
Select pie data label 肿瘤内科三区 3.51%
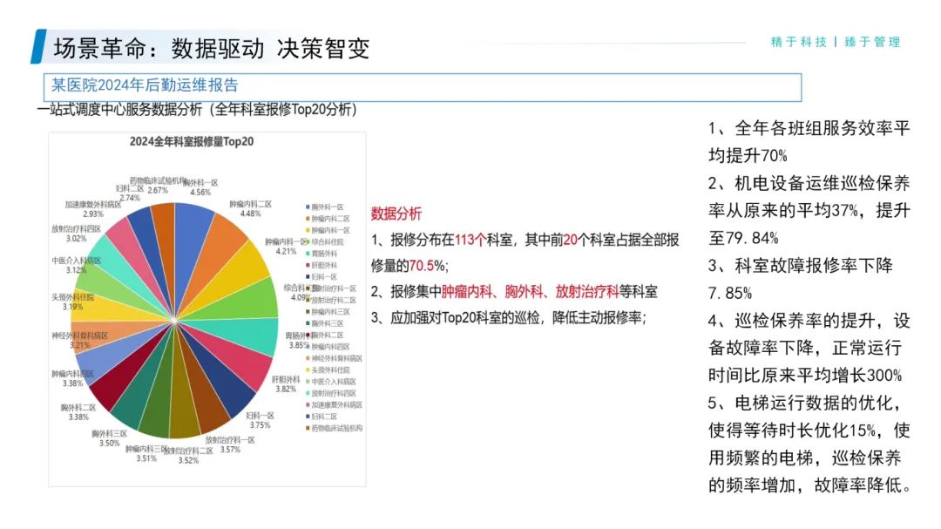[147, 453]
